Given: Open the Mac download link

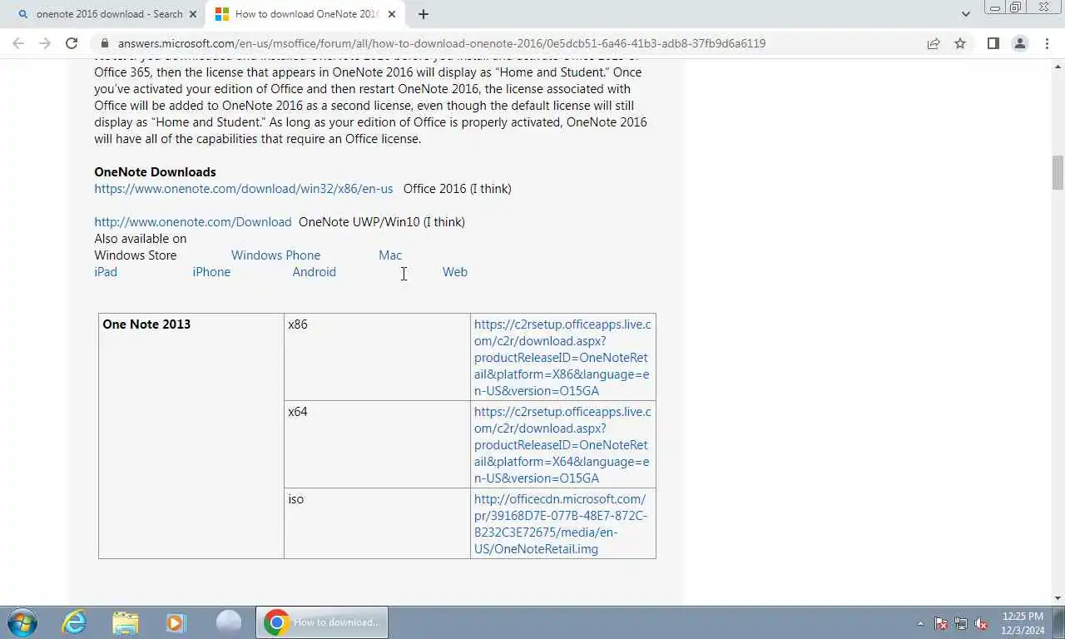Looking at the screenshot, I should point(390,255).
